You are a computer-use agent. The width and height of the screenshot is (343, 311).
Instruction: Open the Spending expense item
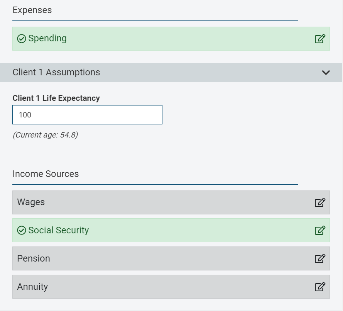pos(47,39)
